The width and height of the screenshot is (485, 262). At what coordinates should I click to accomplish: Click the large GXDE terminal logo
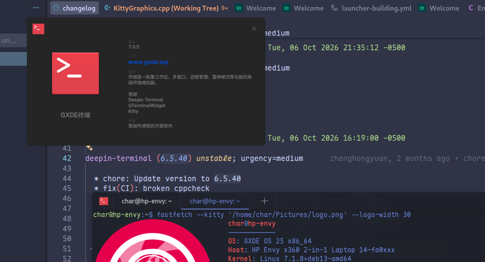75,73
